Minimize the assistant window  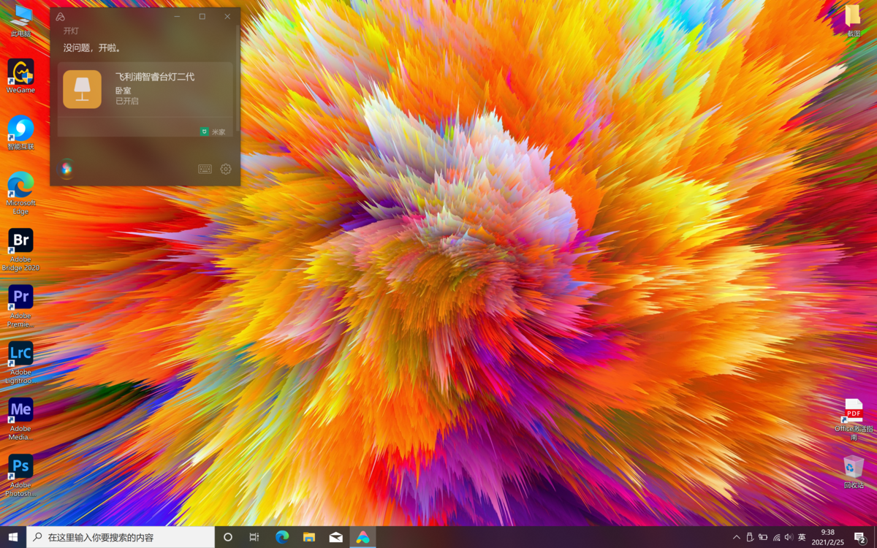(177, 17)
